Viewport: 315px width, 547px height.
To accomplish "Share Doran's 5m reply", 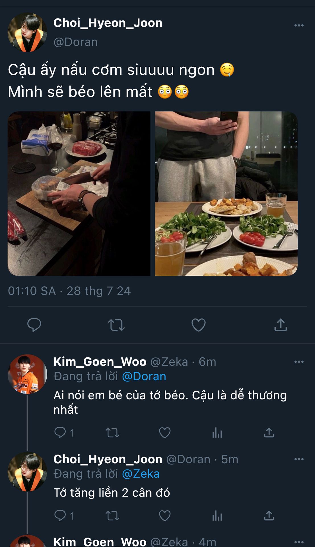I will (x=269, y=516).
